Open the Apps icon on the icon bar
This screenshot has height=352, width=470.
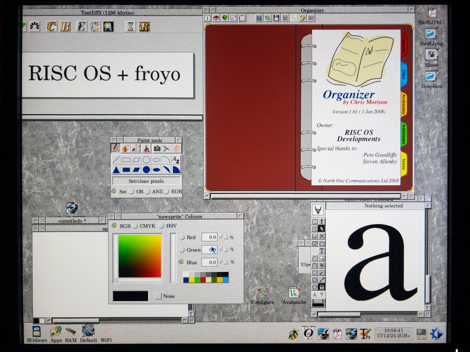tap(56, 334)
